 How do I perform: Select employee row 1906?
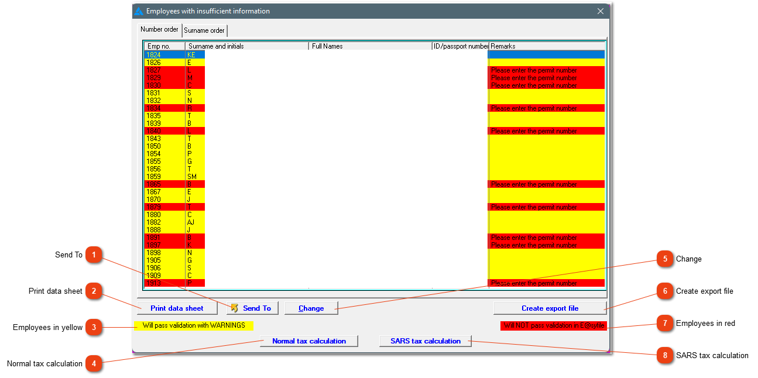tap(375, 267)
